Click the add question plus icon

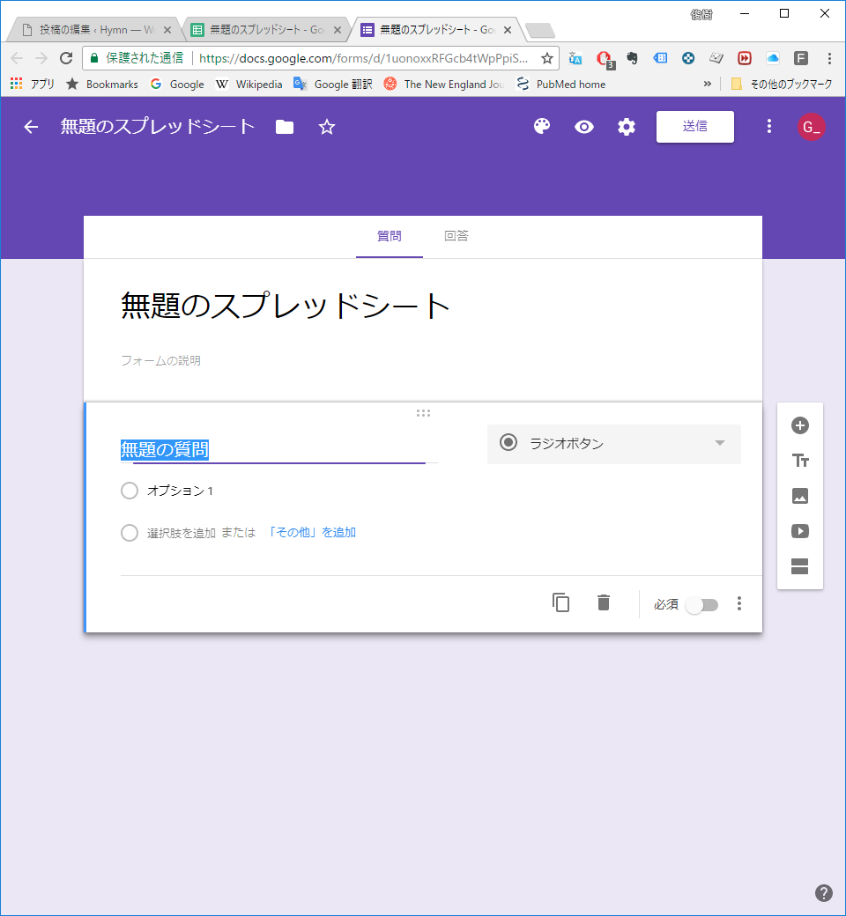pyautogui.click(x=800, y=425)
